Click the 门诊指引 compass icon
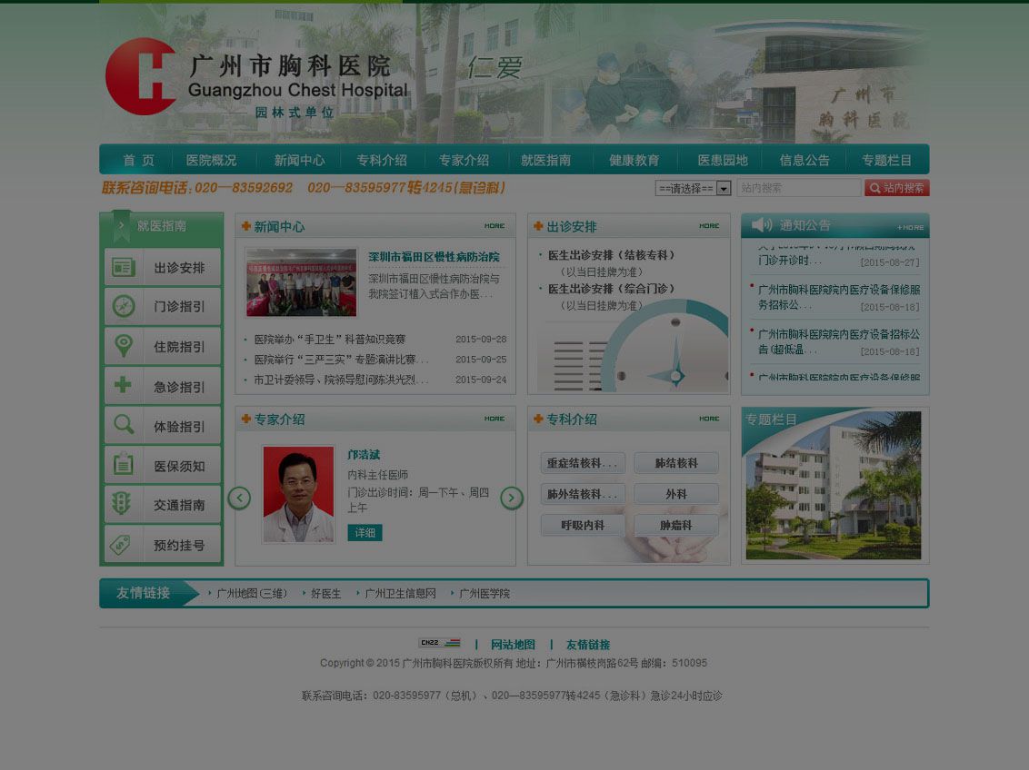This screenshot has height=770, width=1029. [x=124, y=306]
